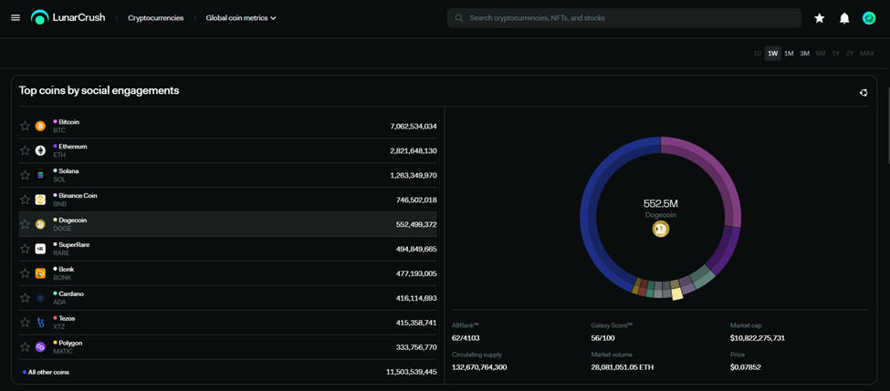Click the Dogecoin icon in donut center
This screenshot has width=890, height=391.
661,230
